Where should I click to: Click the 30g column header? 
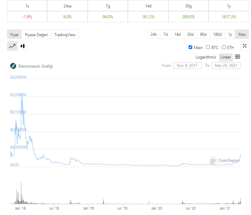[188, 6]
